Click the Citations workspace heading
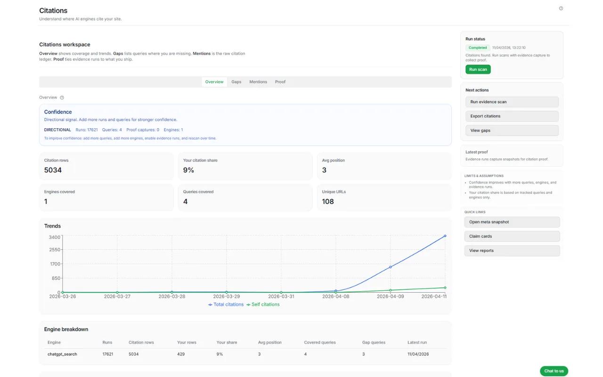This screenshot has width=603, height=377. pyautogui.click(x=65, y=45)
